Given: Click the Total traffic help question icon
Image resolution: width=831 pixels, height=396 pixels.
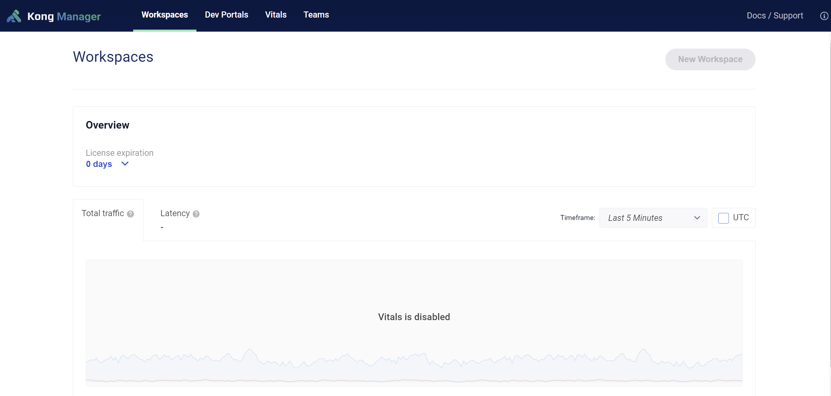Looking at the screenshot, I should pyautogui.click(x=130, y=214).
